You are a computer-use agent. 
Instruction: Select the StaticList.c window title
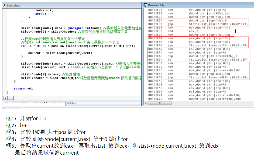tap(13, 6)
